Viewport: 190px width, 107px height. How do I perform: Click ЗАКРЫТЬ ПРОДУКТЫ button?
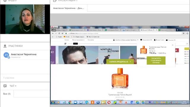pyautogui.click(x=120, y=62)
